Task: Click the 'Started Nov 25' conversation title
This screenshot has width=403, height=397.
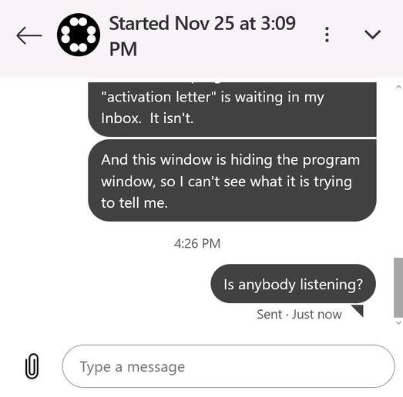Action: [203, 36]
